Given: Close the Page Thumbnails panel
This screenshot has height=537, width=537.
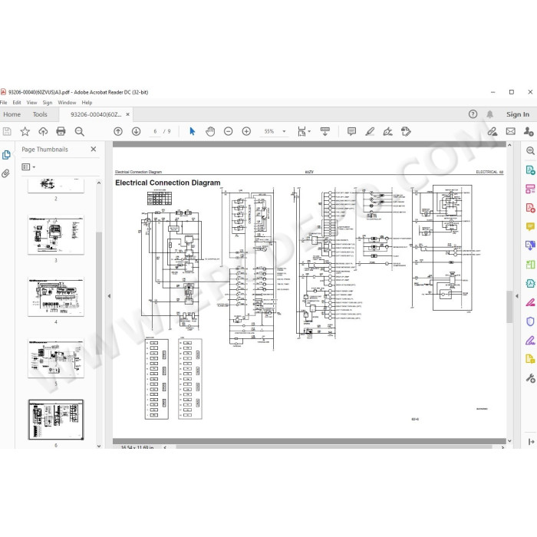Looking at the screenshot, I should tap(93, 149).
